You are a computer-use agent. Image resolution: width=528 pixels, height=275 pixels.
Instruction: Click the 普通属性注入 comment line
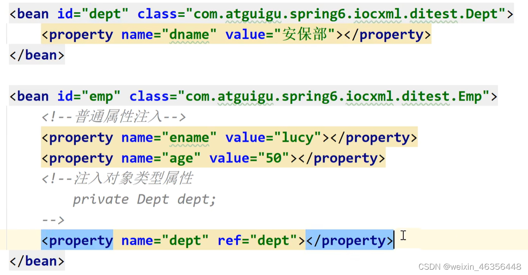(x=113, y=117)
